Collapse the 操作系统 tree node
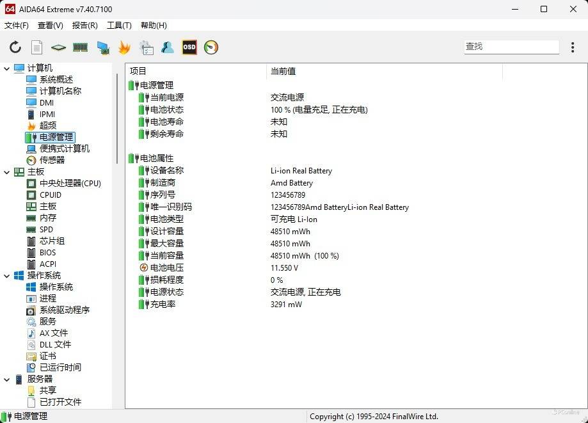The width and height of the screenshot is (588, 423). (7, 275)
